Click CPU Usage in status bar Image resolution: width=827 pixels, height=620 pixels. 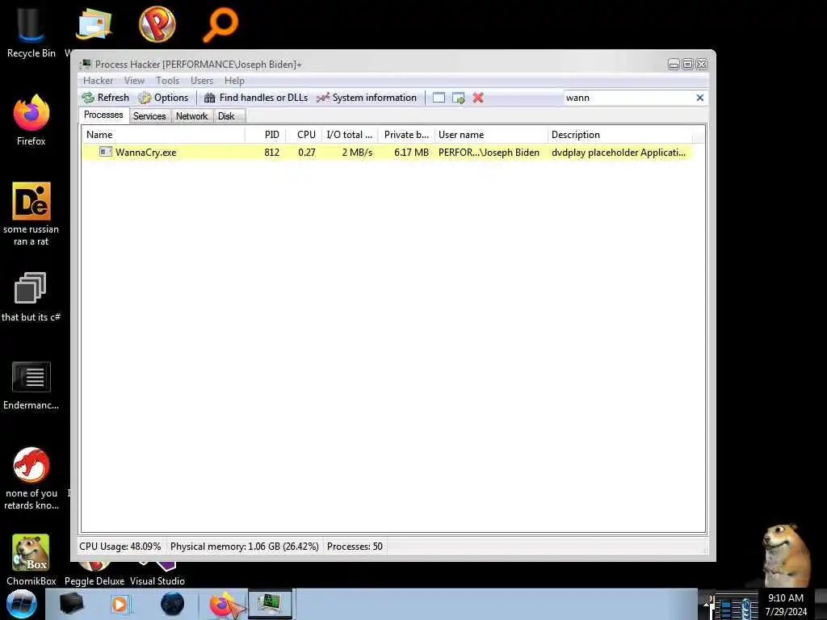tap(120, 547)
